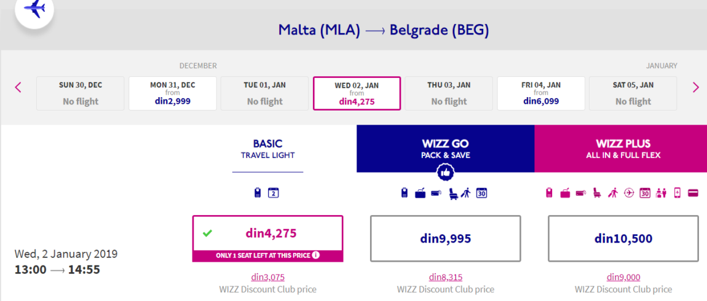Show later dates with right arrow
The image size is (707, 301).
(696, 87)
